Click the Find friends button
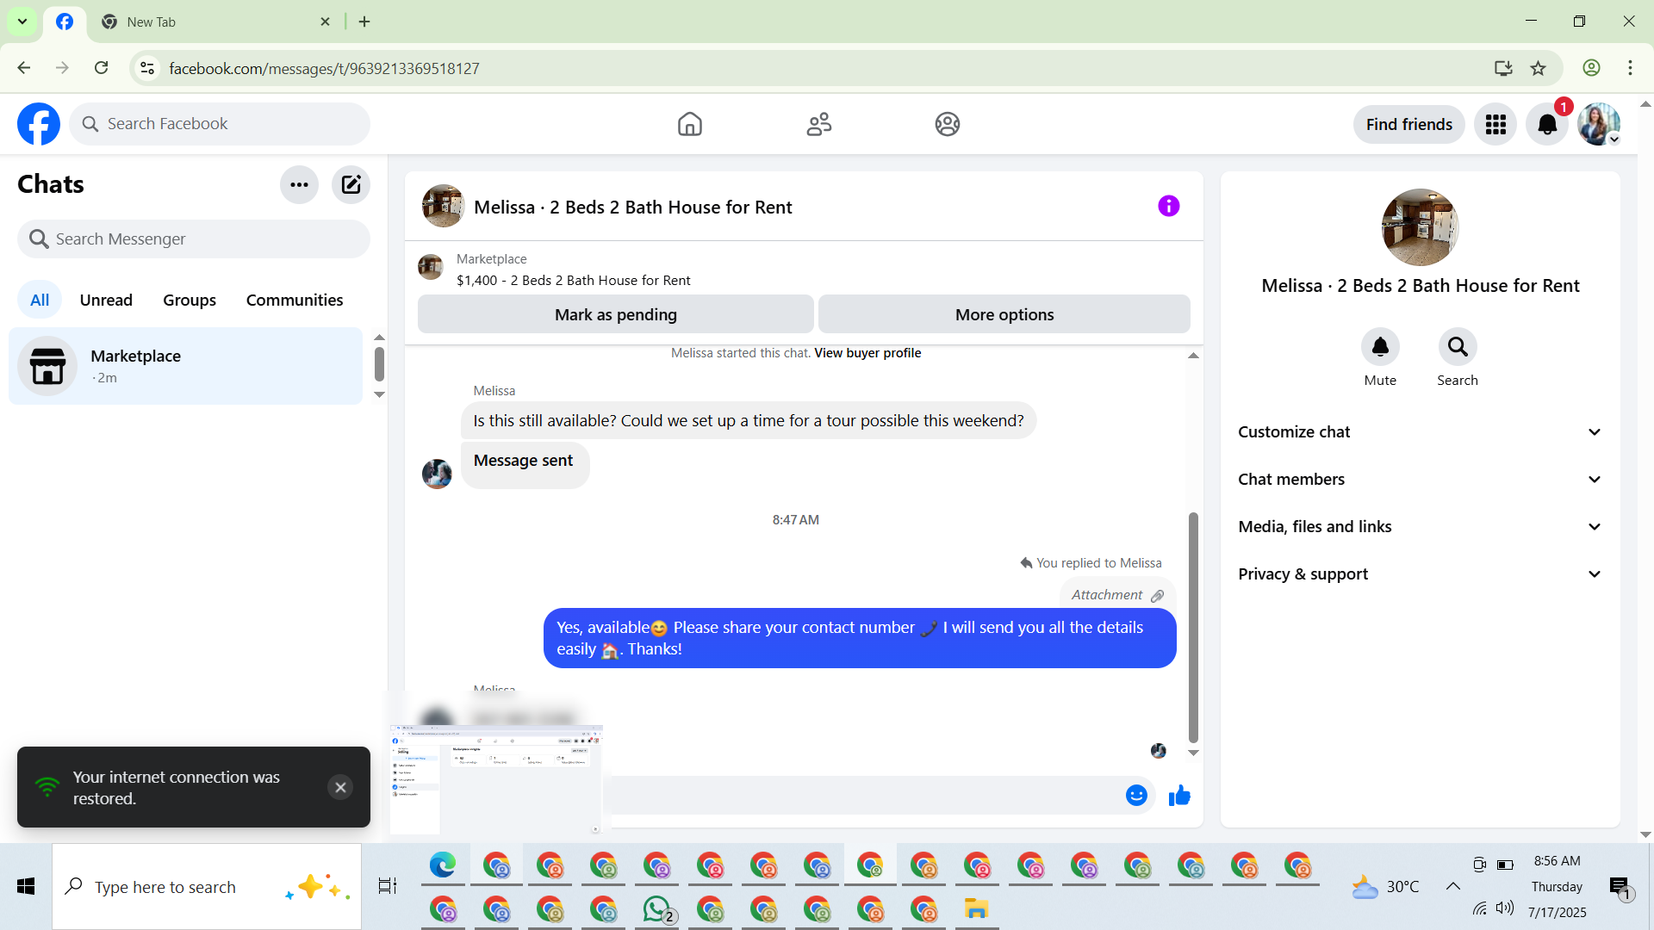1654x930 pixels. tap(1408, 125)
